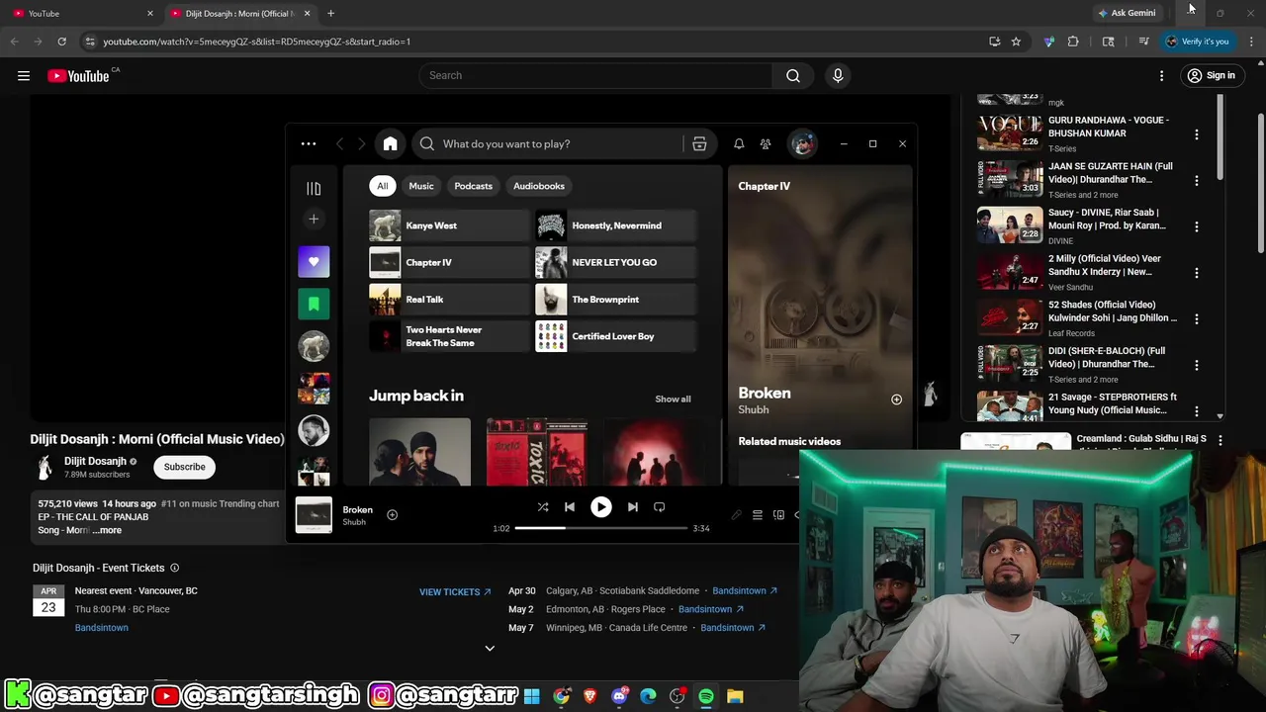The image size is (1266, 712).
Task: Click YouTube search magnifier button
Action: [793, 75]
